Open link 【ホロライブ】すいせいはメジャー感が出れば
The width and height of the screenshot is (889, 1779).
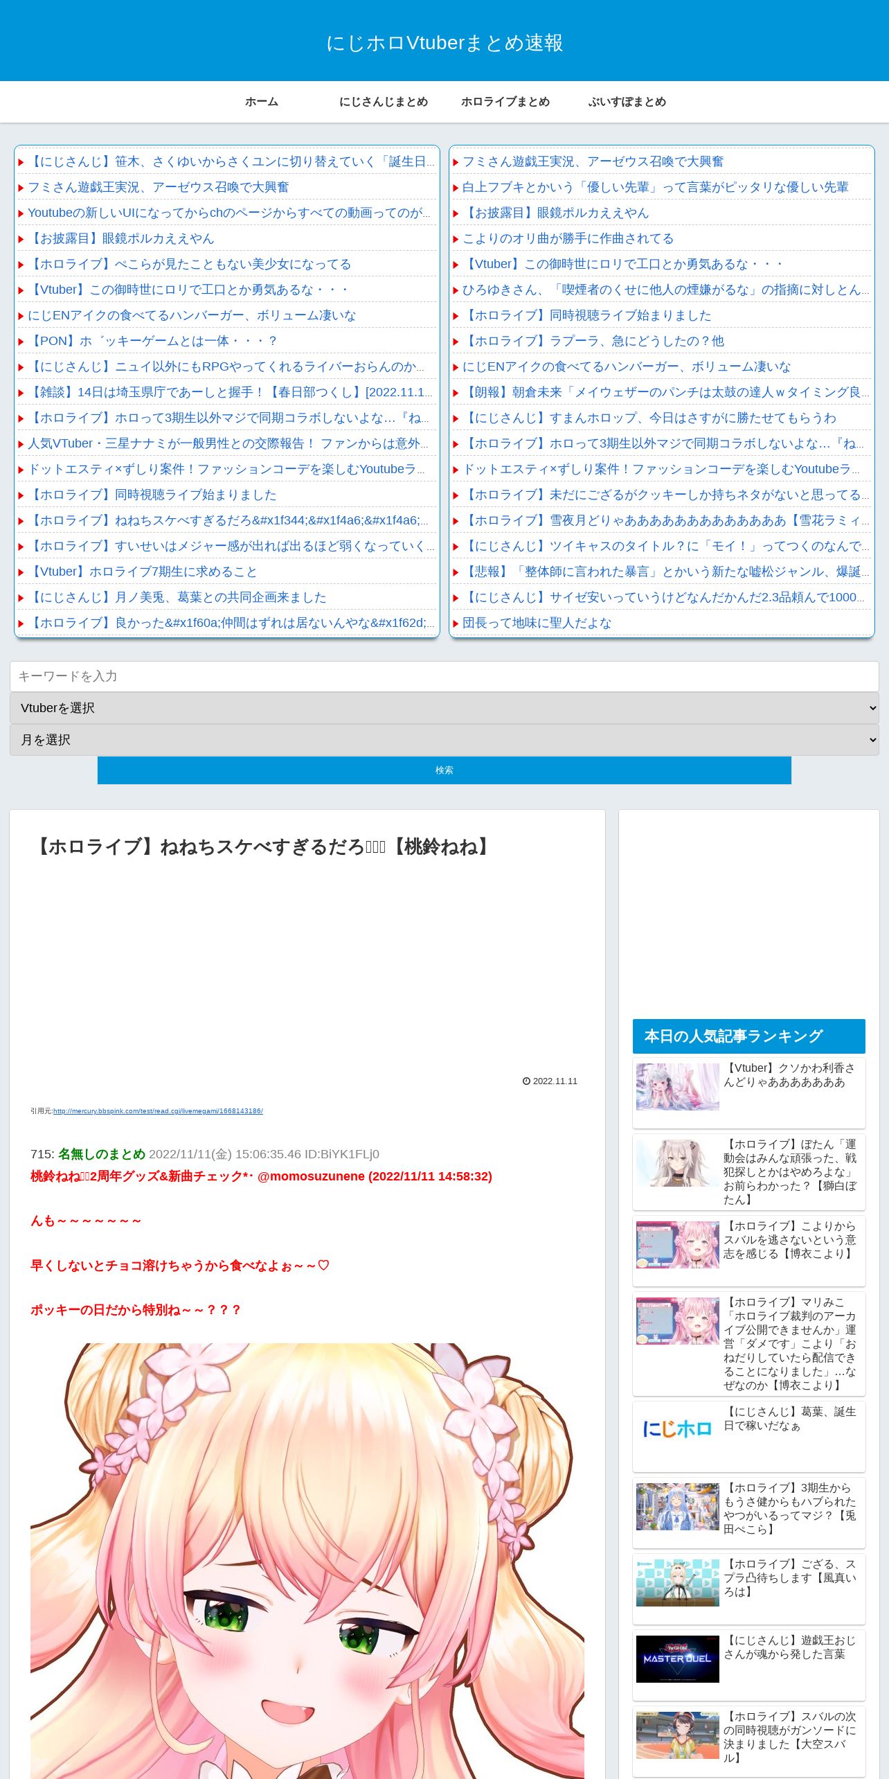tap(231, 546)
